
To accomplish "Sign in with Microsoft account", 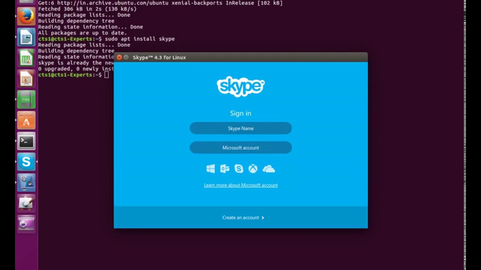I will pyautogui.click(x=241, y=148).
